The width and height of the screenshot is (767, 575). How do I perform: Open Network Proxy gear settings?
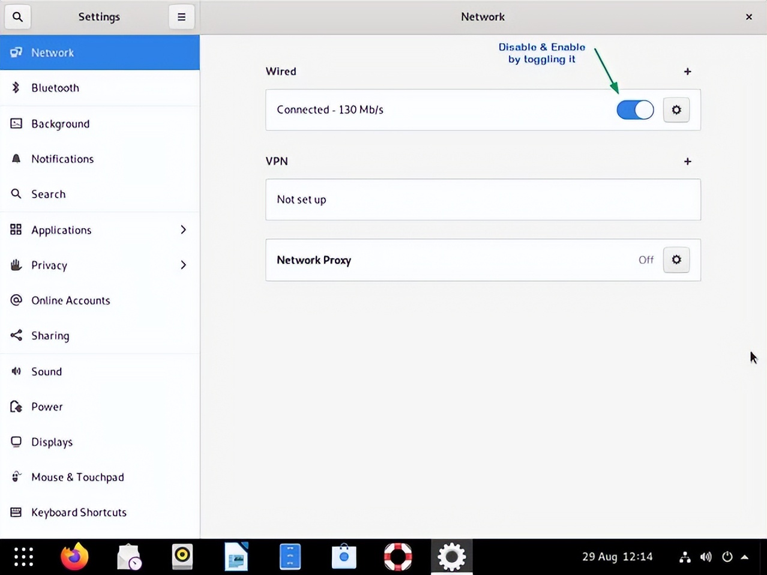[x=676, y=260]
